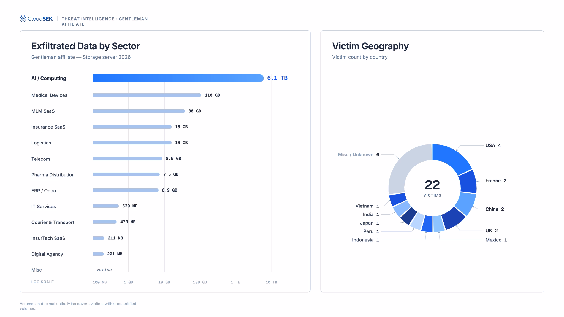This screenshot has height=317, width=564.
Task: Click the "100 GB" axis tick label
Action: pyautogui.click(x=200, y=282)
